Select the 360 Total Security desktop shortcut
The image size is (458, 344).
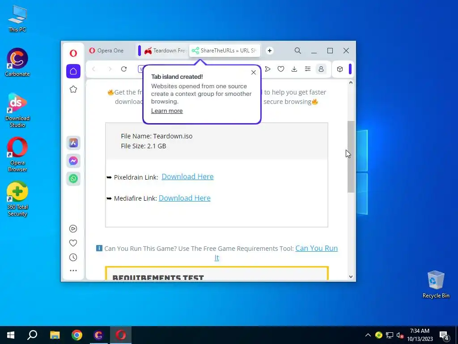(x=17, y=199)
